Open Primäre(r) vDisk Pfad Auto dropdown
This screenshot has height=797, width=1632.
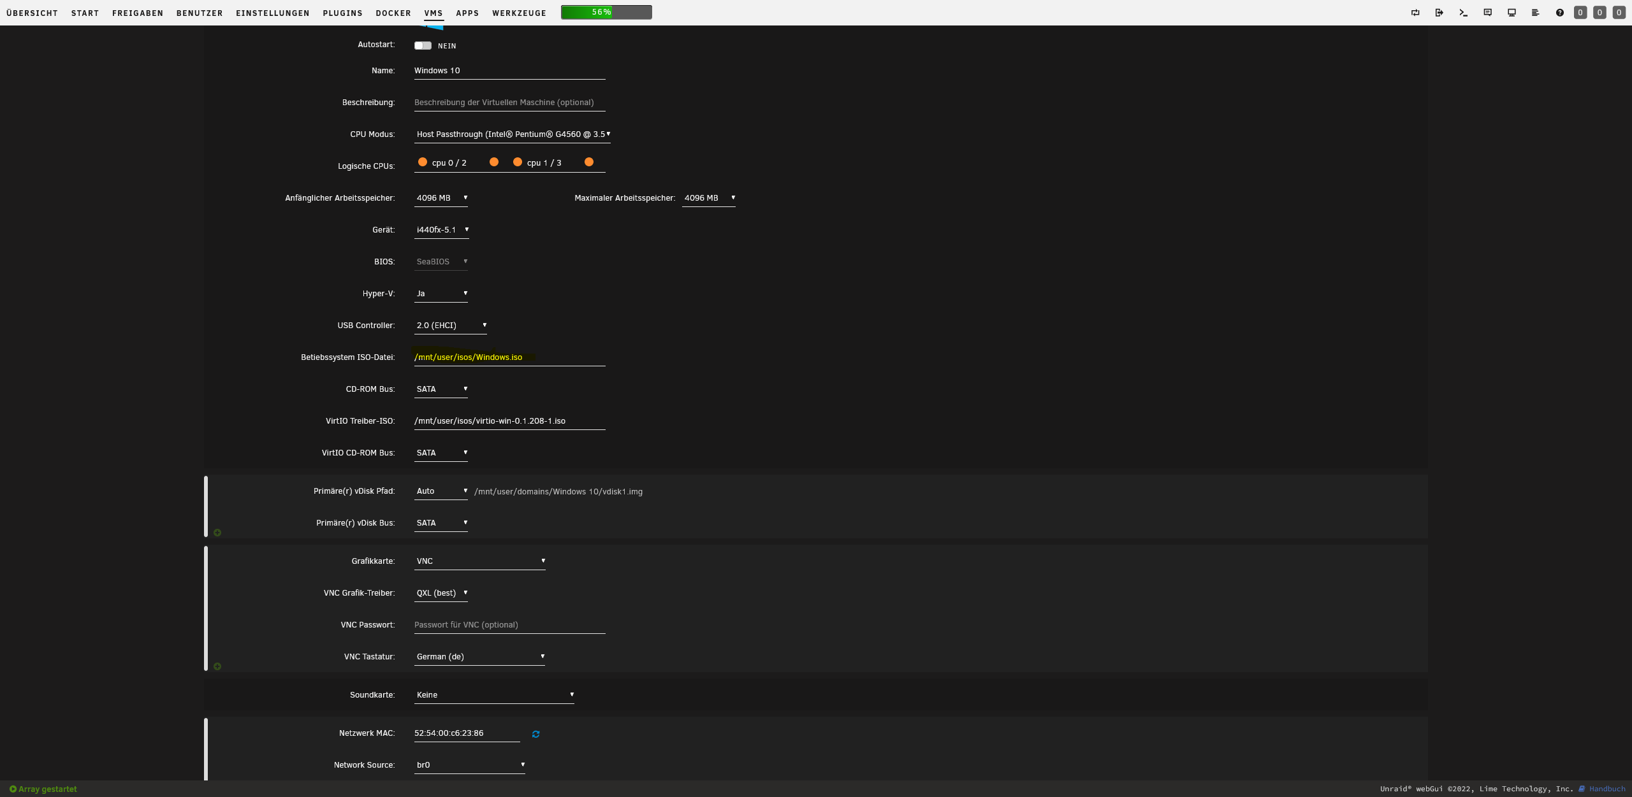[x=441, y=491]
